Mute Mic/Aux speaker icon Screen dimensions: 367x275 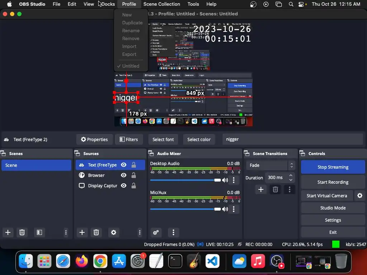[225, 209]
